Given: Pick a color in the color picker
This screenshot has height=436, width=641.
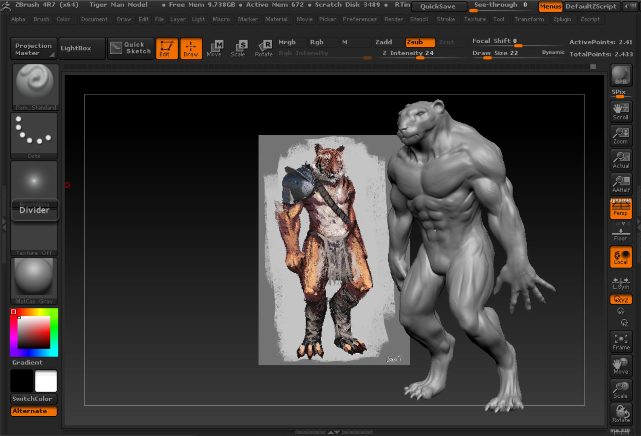Looking at the screenshot, I should click(x=34, y=332).
